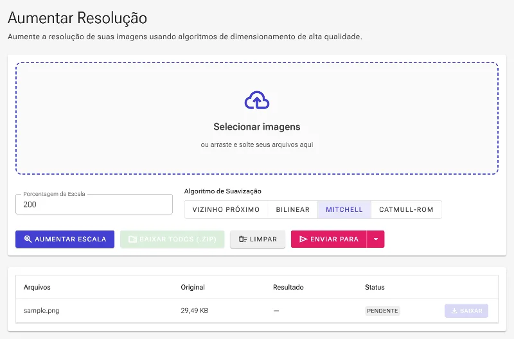Click the Aumentar Escala button

(65, 239)
